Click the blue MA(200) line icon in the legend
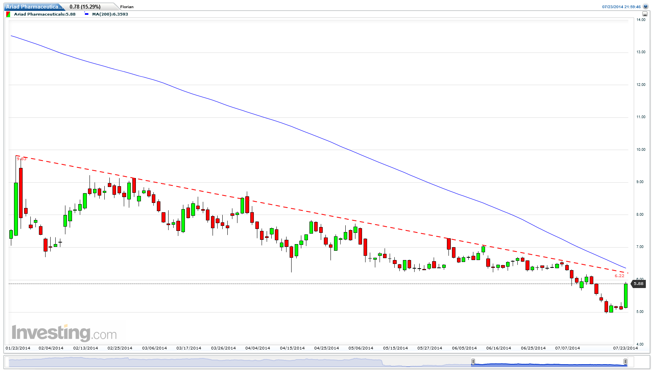Viewport: 654px width, 372px height. 86,14
